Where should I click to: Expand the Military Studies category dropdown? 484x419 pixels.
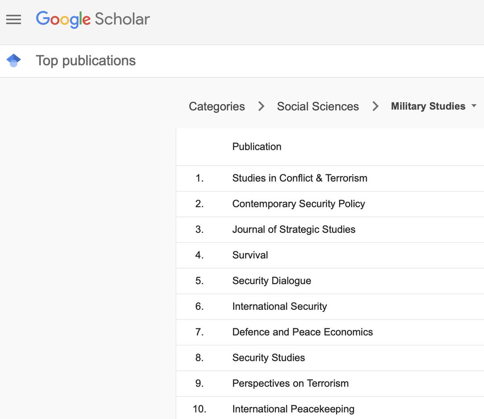(428, 106)
